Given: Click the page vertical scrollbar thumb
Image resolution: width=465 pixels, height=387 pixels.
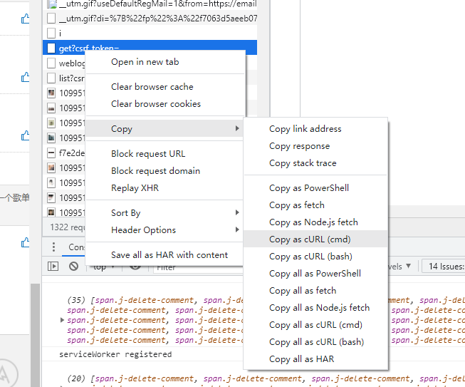Looking at the screenshot, I should tap(36, 335).
